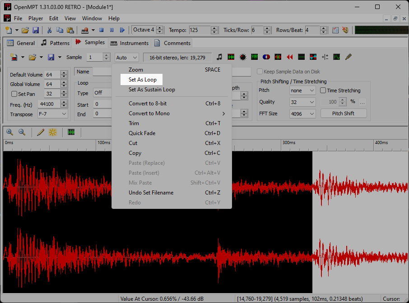Viewport: 409px width, 303px height.
Task: Enable the Set Pan checkbox
Action: click(14, 94)
